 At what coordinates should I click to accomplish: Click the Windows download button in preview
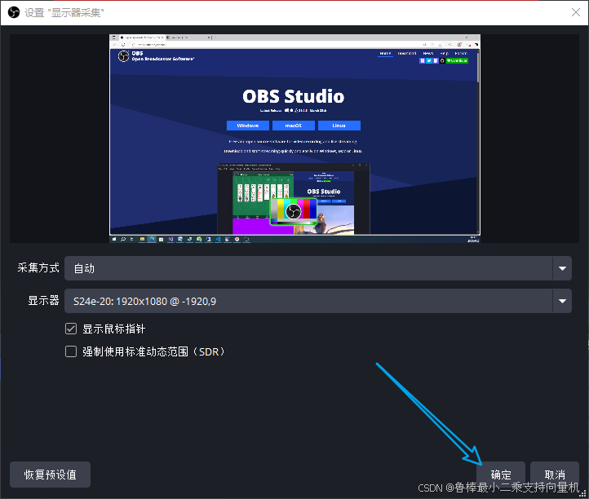coord(248,126)
